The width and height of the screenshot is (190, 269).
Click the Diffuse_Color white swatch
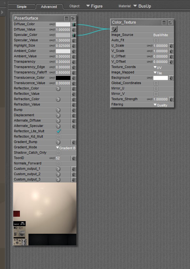pos(63,24)
